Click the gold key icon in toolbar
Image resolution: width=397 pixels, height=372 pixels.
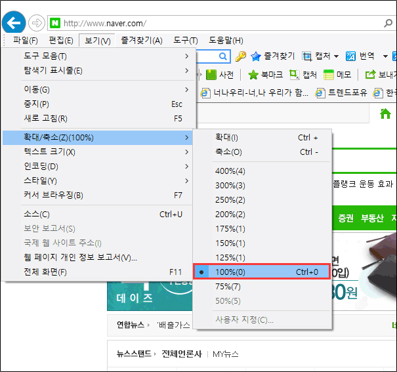pyautogui.click(x=241, y=56)
